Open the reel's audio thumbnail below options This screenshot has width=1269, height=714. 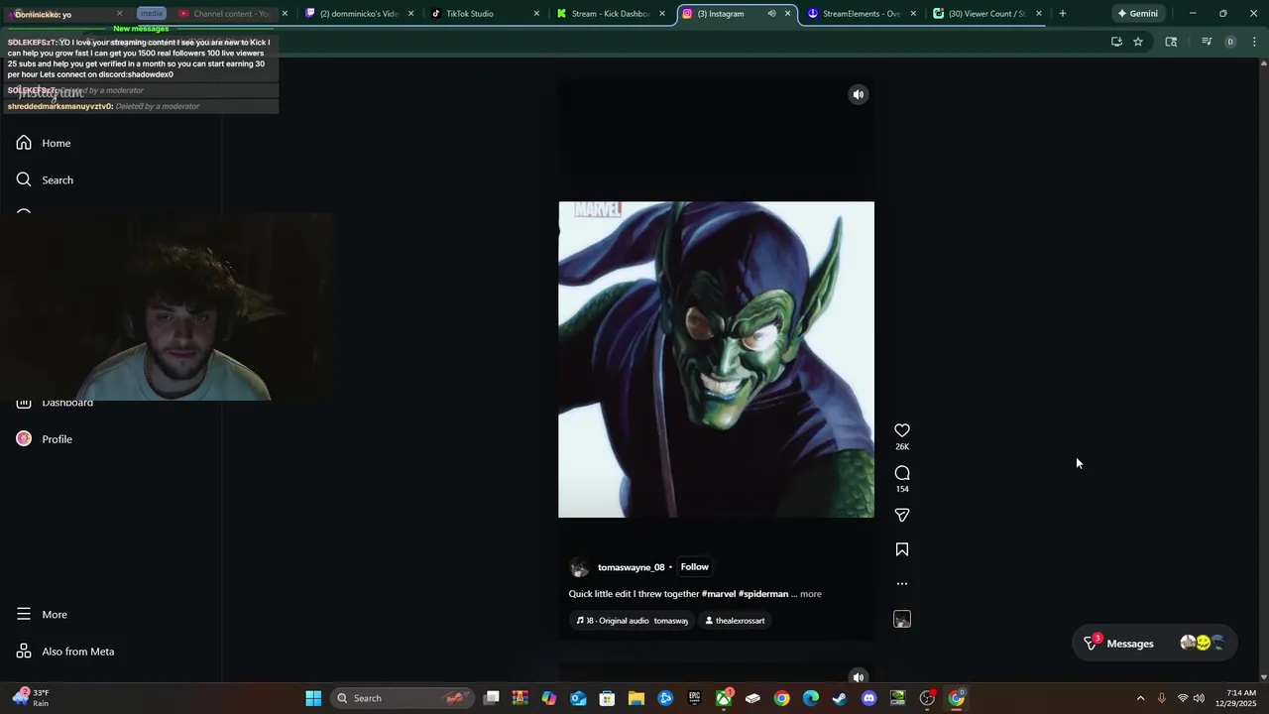click(x=902, y=619)
